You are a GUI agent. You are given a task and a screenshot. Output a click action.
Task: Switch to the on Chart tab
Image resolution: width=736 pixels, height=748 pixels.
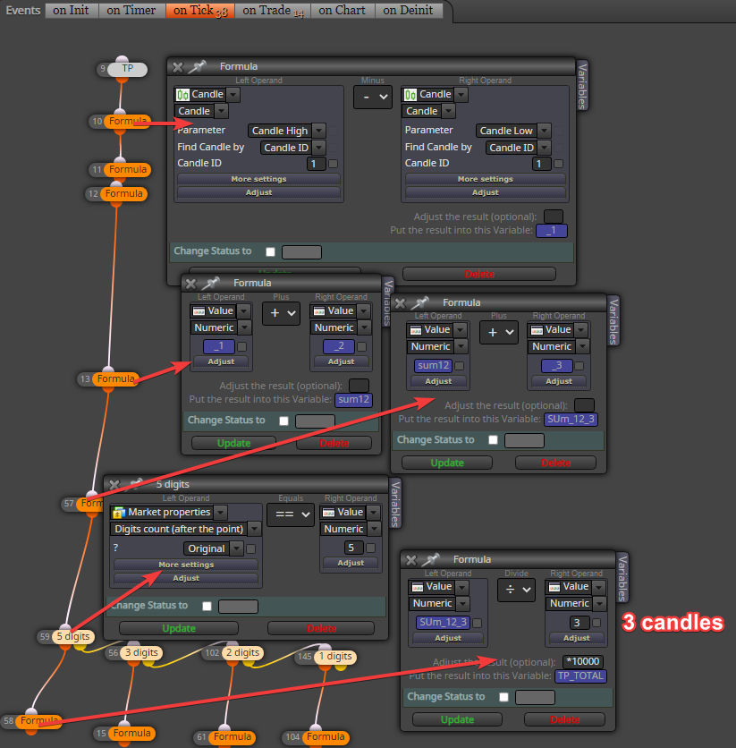pos(343,10)
